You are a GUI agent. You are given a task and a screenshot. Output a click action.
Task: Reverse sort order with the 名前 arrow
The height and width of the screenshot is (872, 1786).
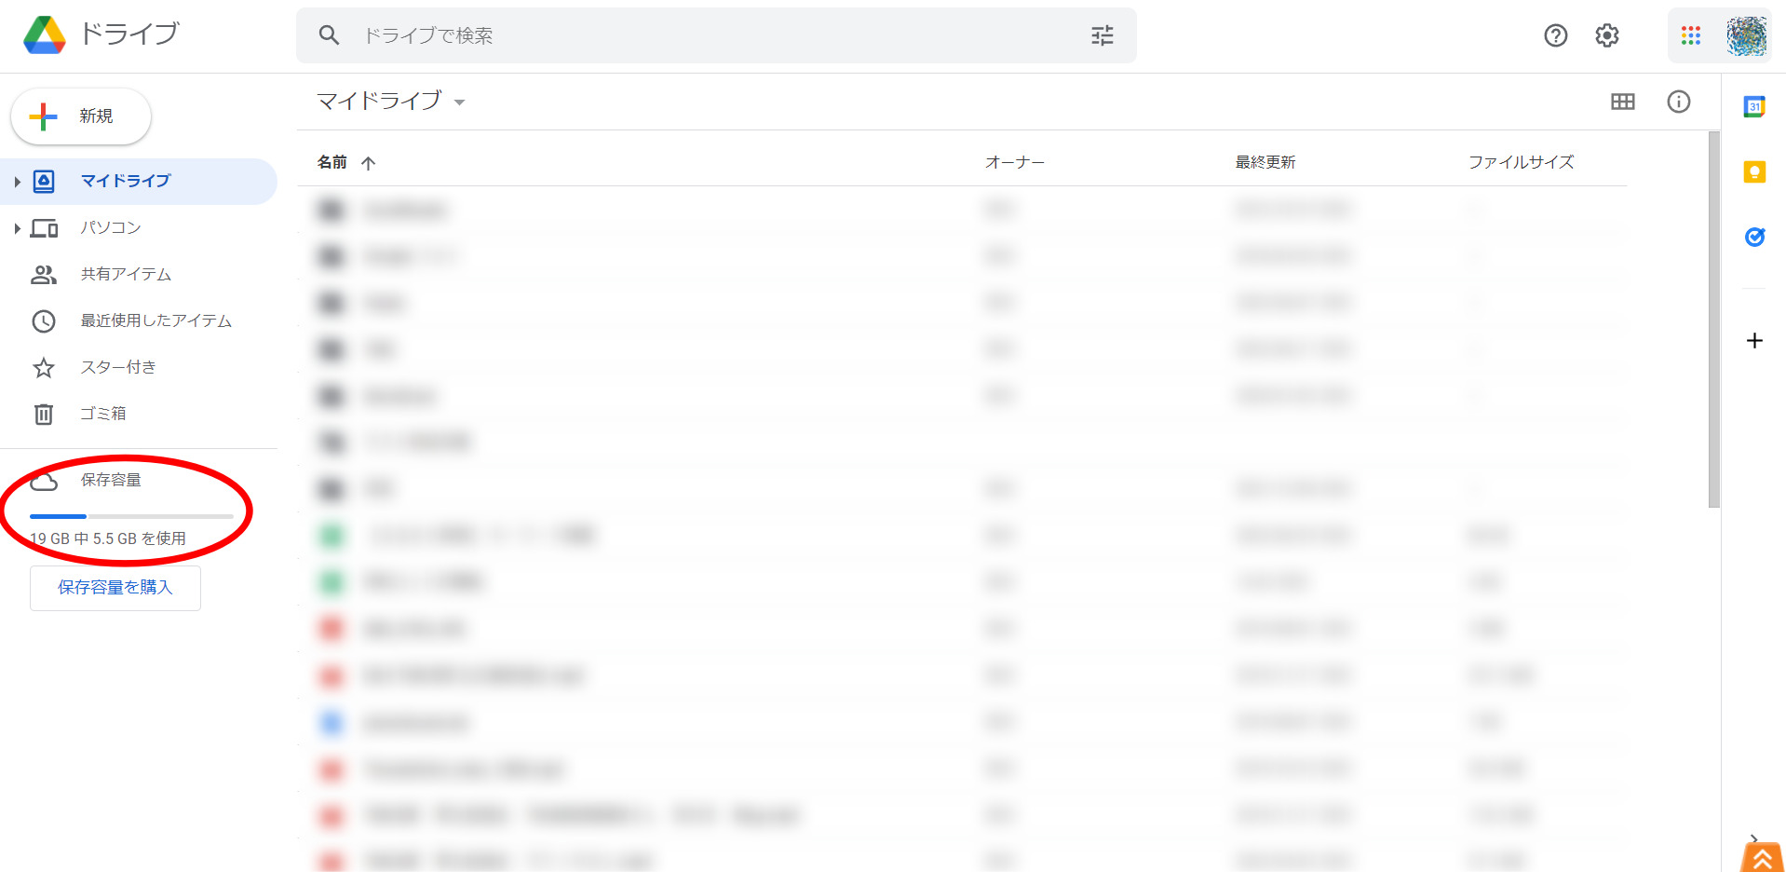coord(369,163)
